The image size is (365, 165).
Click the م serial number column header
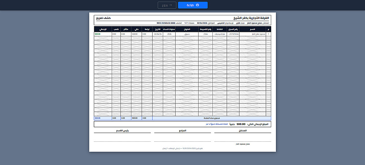coord(268,29)
